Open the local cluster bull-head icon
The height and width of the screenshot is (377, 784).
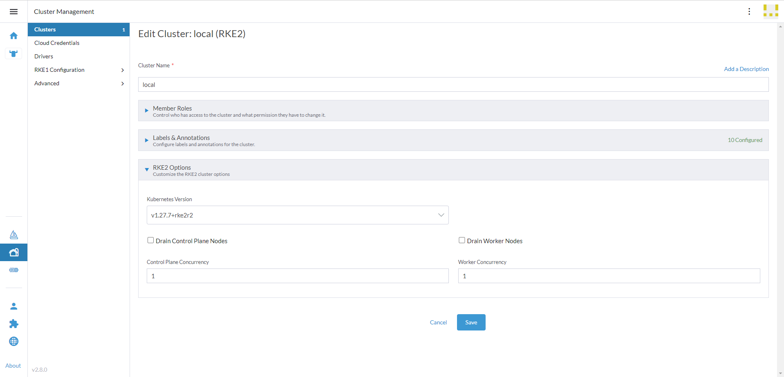13,53
